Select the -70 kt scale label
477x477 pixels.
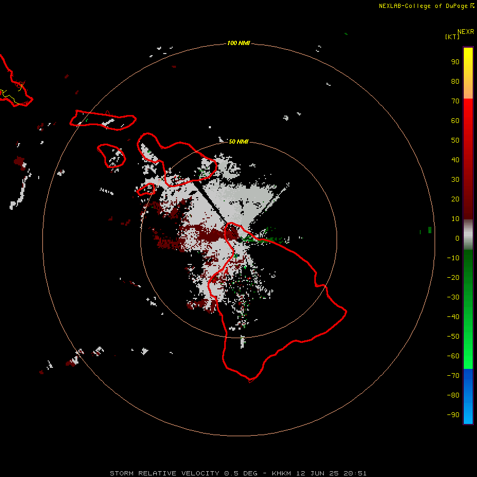[x=453, y=376]
